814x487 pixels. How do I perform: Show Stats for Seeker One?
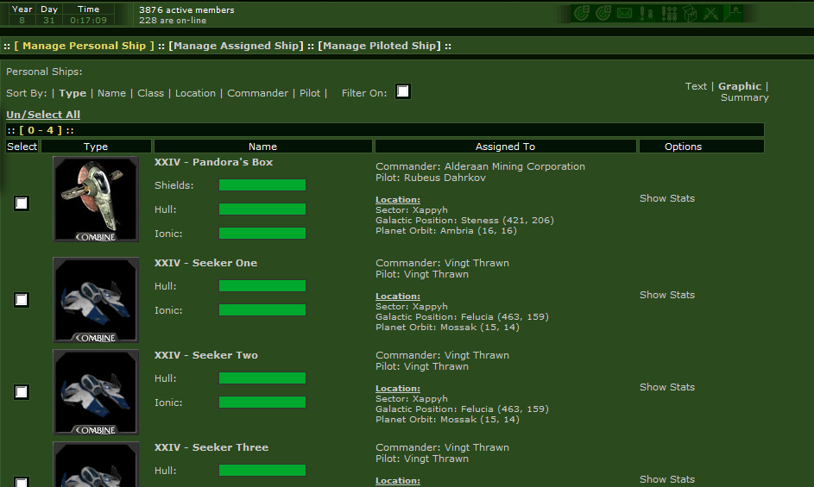click(667, 295)
